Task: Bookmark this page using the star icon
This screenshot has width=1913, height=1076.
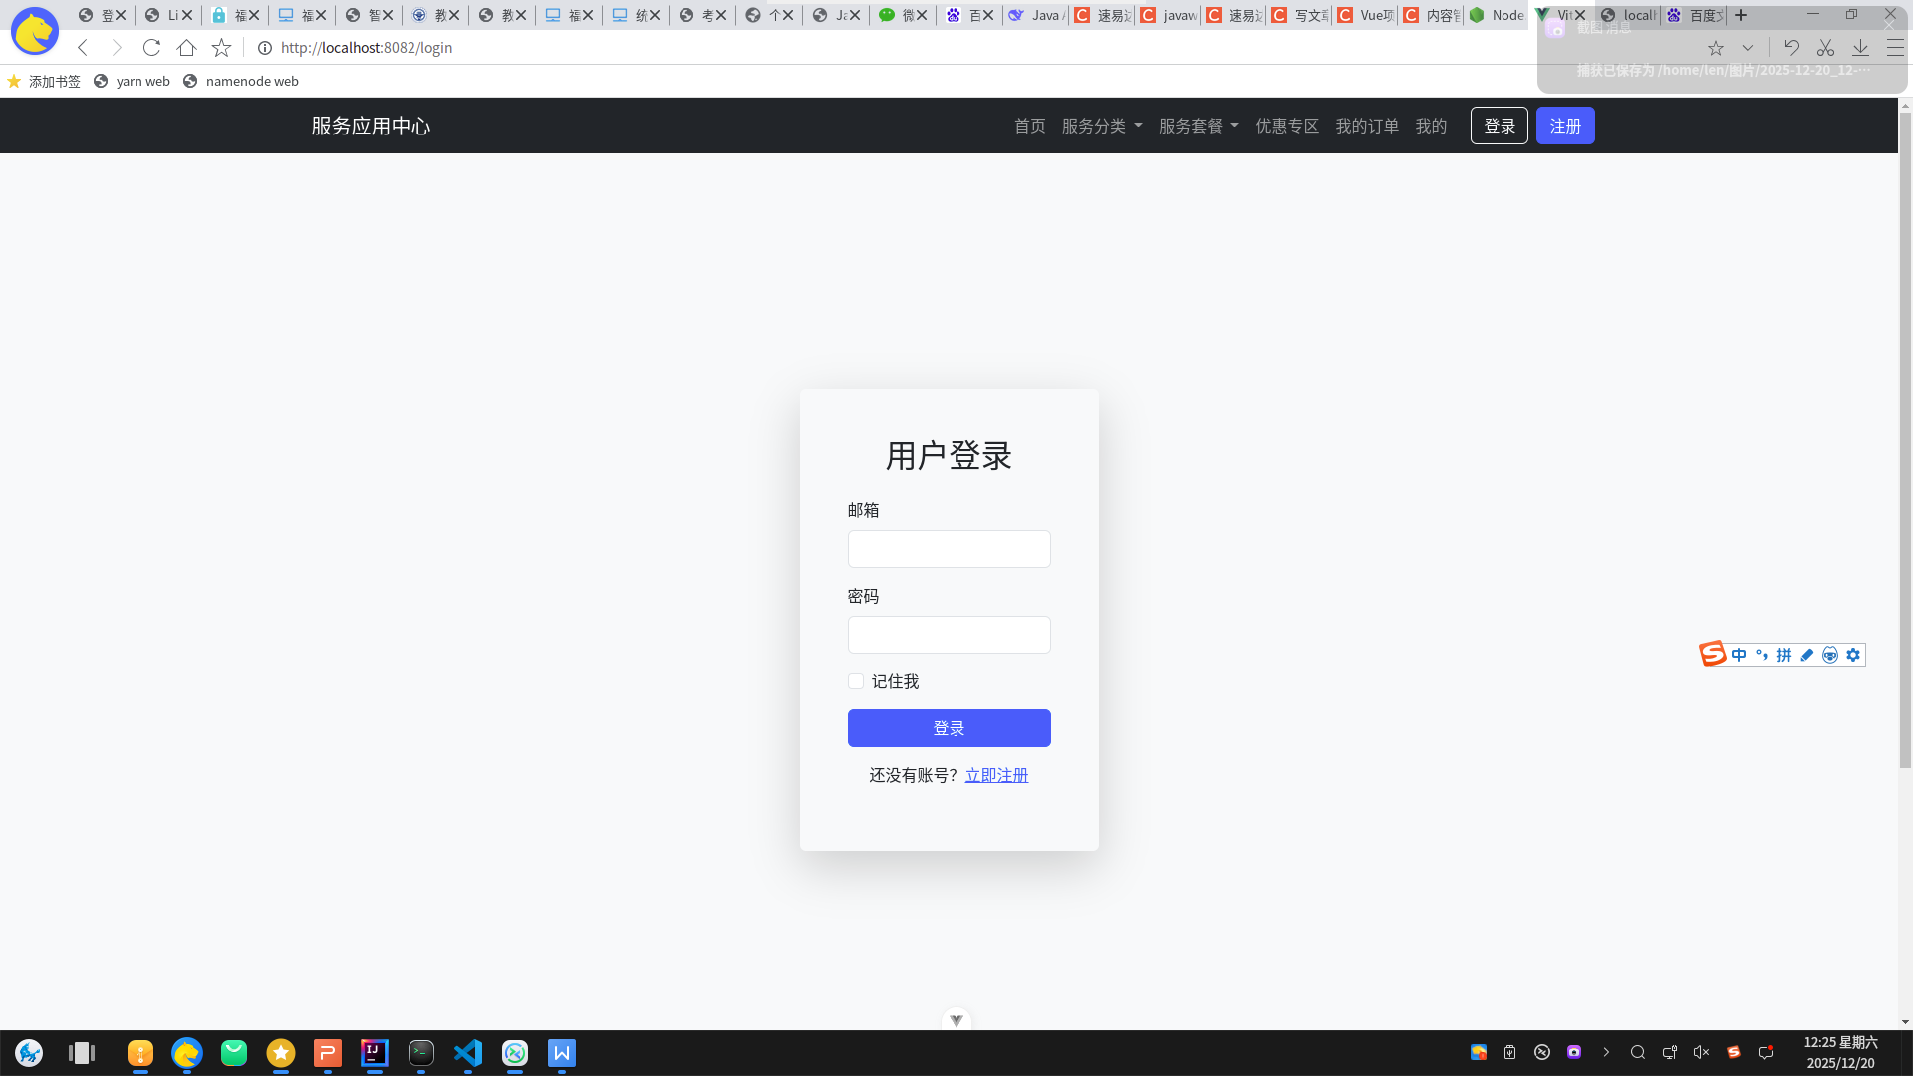Action: click(x=221, y=47)
